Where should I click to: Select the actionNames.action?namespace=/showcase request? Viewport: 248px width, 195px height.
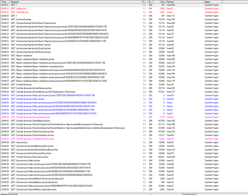(x=111, y=92)
